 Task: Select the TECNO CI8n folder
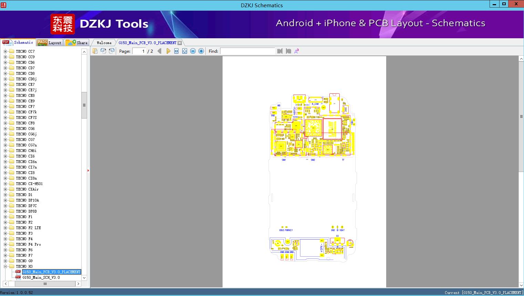[x=26, y=178]
